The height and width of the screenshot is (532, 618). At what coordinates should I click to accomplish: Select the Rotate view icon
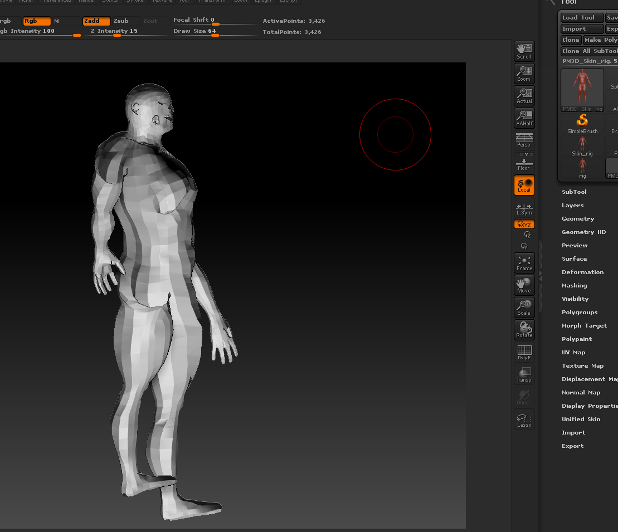click(x=524, y=330)
